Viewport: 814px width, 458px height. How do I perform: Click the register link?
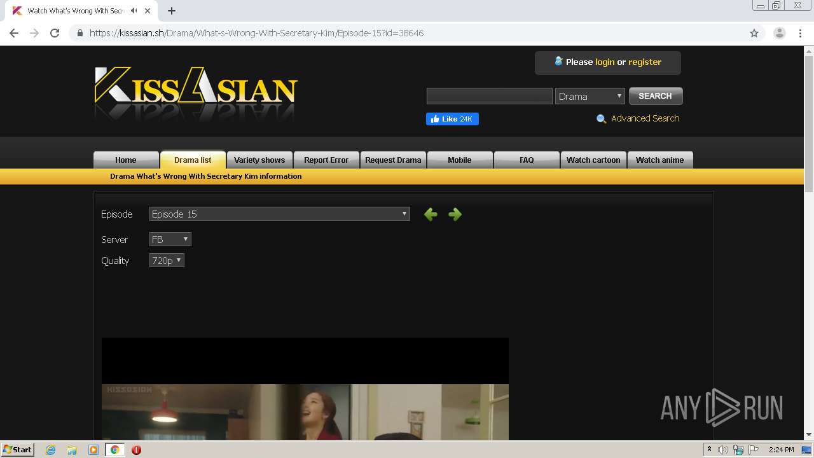[645, 62]
